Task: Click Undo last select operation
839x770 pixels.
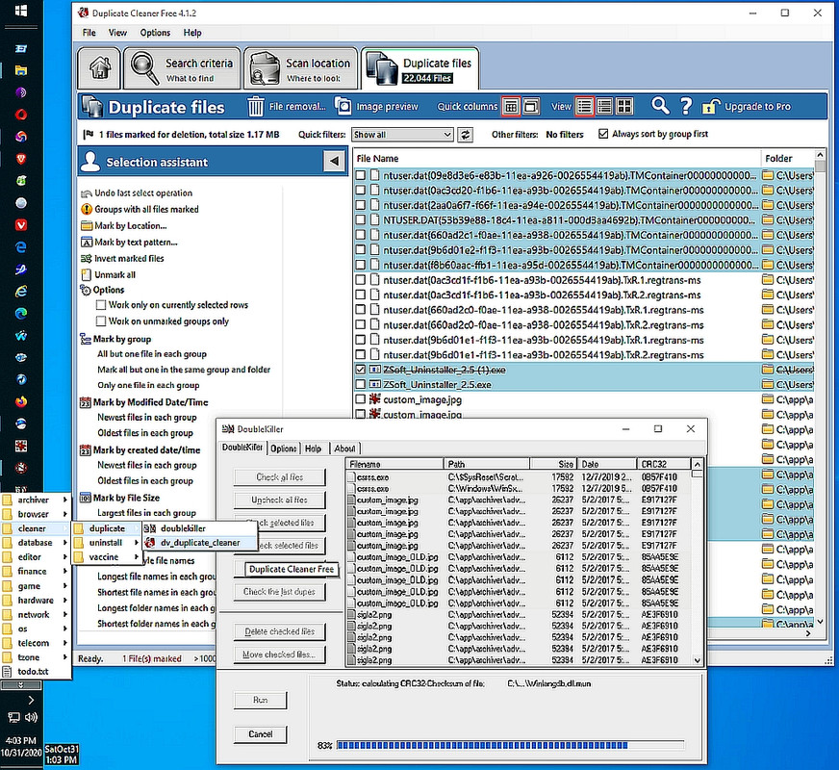Action: point(142,193)
